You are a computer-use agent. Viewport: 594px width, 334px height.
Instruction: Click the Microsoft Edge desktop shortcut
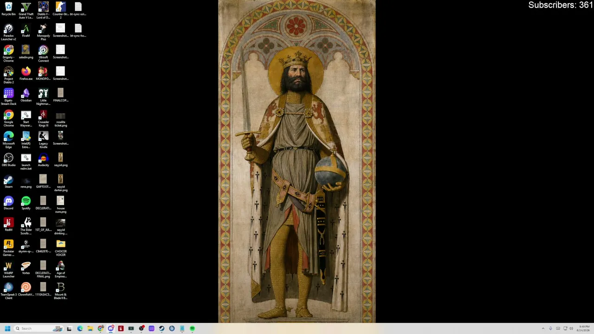point(8,140)
